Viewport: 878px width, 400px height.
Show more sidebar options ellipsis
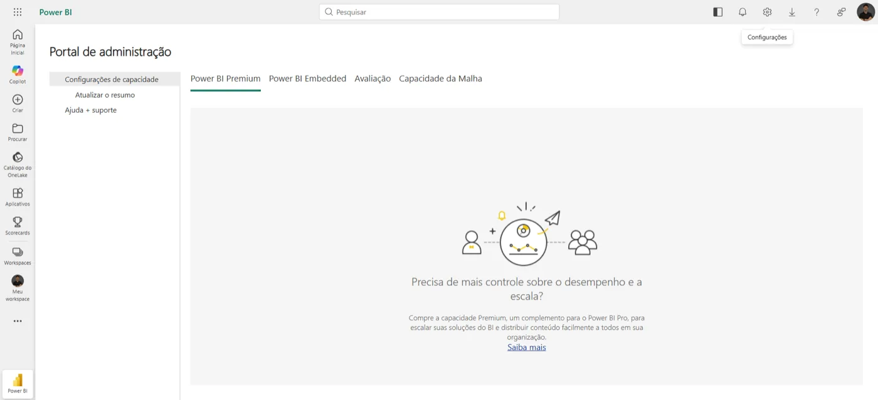click(18, 321)
